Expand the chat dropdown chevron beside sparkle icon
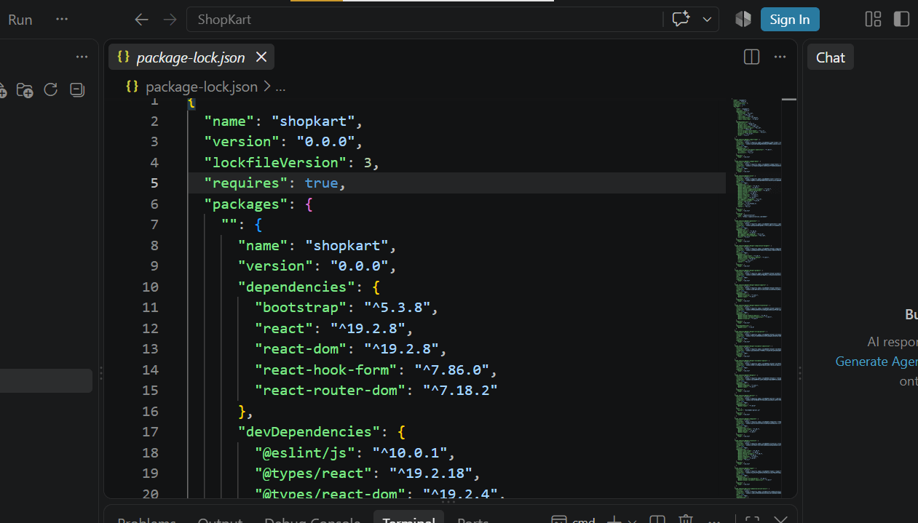 click(x=707, y=20)
